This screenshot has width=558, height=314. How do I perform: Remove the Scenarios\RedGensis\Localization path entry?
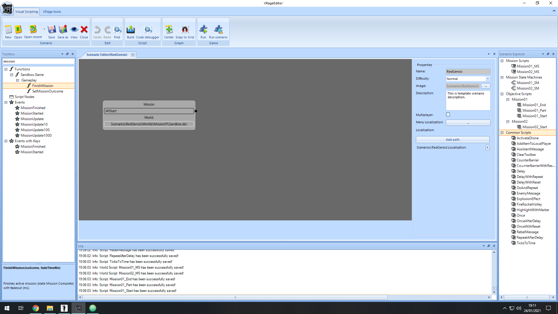[487, 147]
